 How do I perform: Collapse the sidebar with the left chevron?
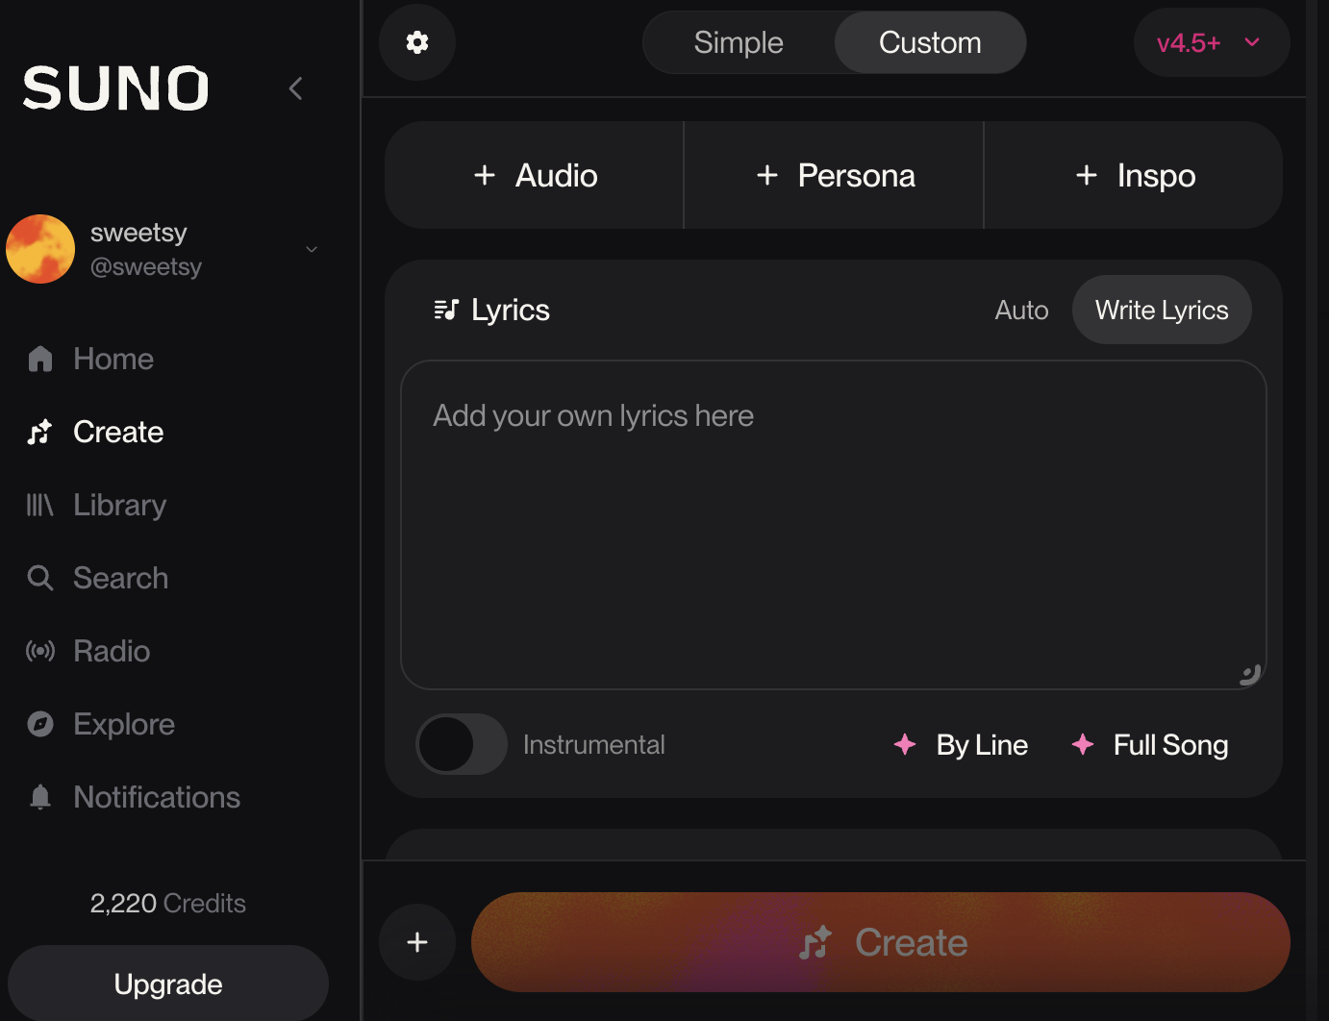pyautogui.click(x=295, y=88)
